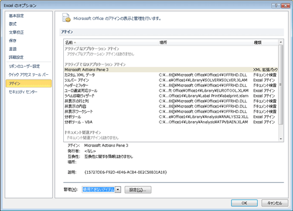
Task: Select クイック アクセス ツール バー category
Action: tap(29, 75)
